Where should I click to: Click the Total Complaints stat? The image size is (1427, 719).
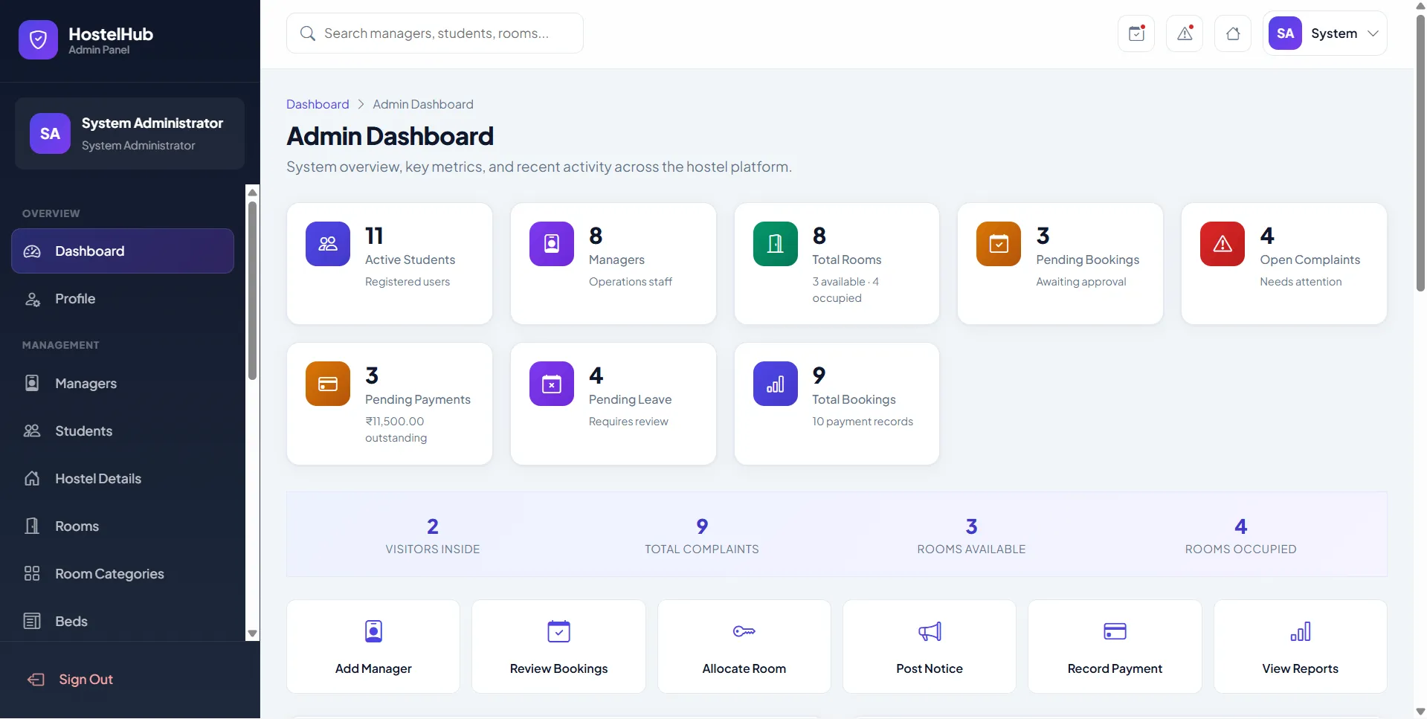coord(702,537)
